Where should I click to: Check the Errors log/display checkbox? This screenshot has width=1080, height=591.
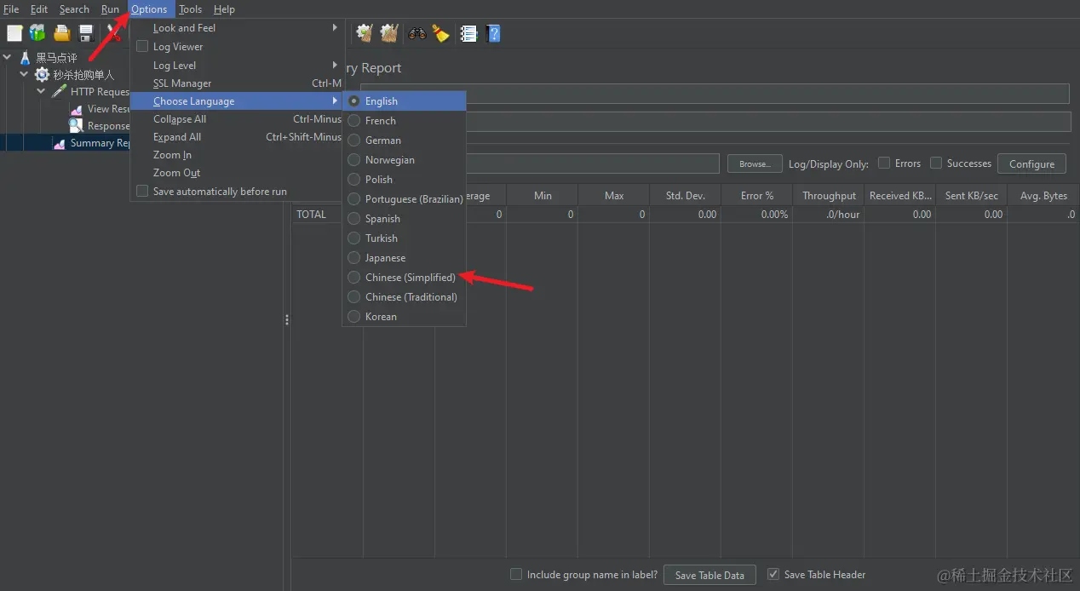(x=884, y=163)
